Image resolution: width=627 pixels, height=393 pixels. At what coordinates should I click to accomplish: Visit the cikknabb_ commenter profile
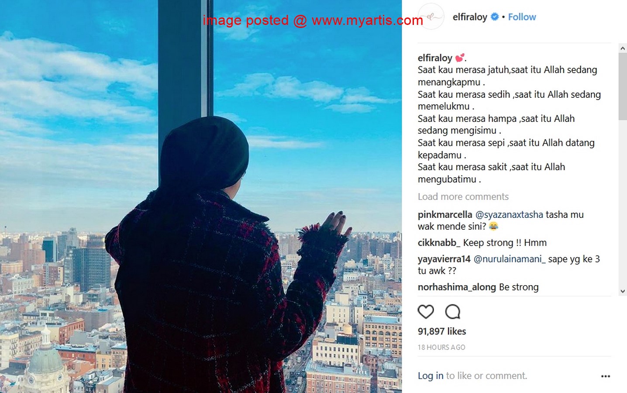pyautogui.click(x=439, y=243)
